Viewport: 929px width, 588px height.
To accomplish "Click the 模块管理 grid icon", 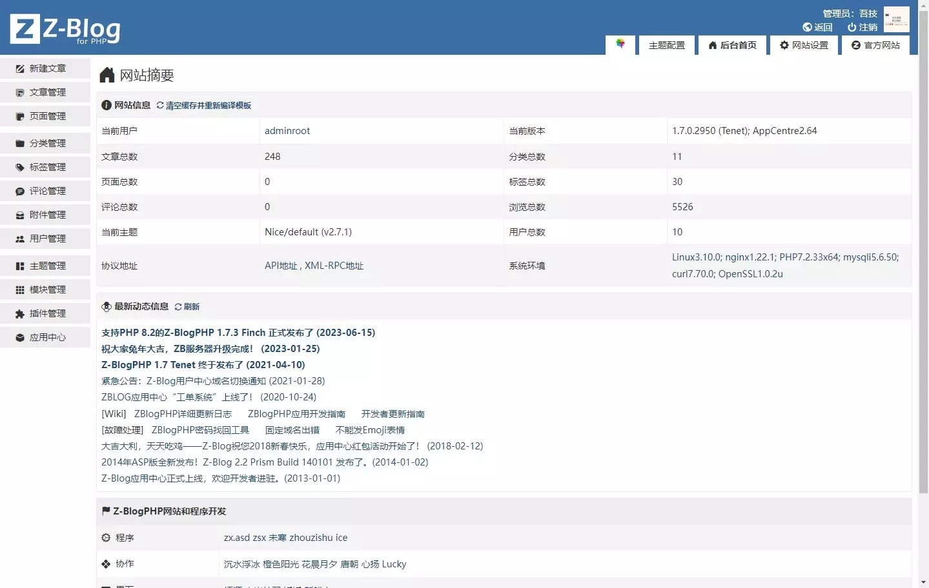I will 20,289.
